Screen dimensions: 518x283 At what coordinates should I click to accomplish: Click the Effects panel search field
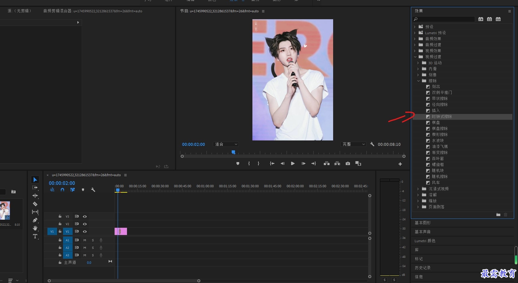444,19
